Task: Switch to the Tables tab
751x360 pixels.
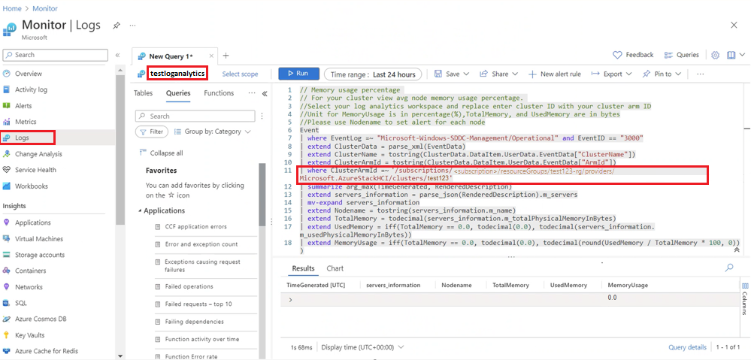Action: (143, 93)
